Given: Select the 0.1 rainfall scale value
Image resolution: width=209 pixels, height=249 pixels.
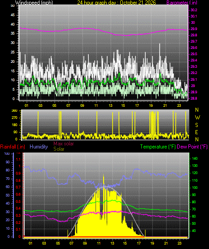Looking at the screenshot, I should point(18,229).
